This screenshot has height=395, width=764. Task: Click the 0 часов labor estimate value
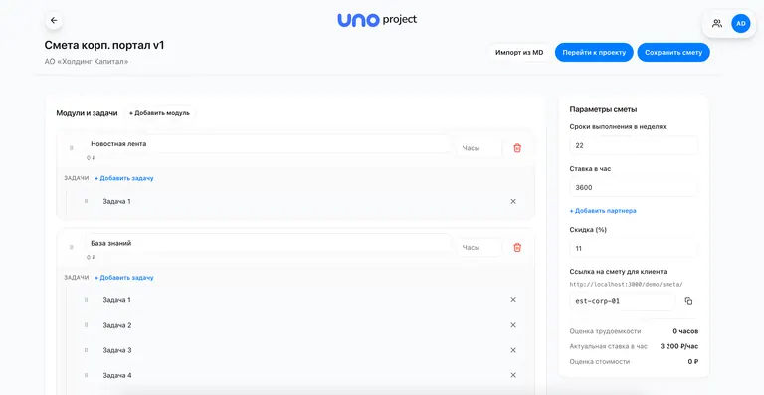click(685, 331)
